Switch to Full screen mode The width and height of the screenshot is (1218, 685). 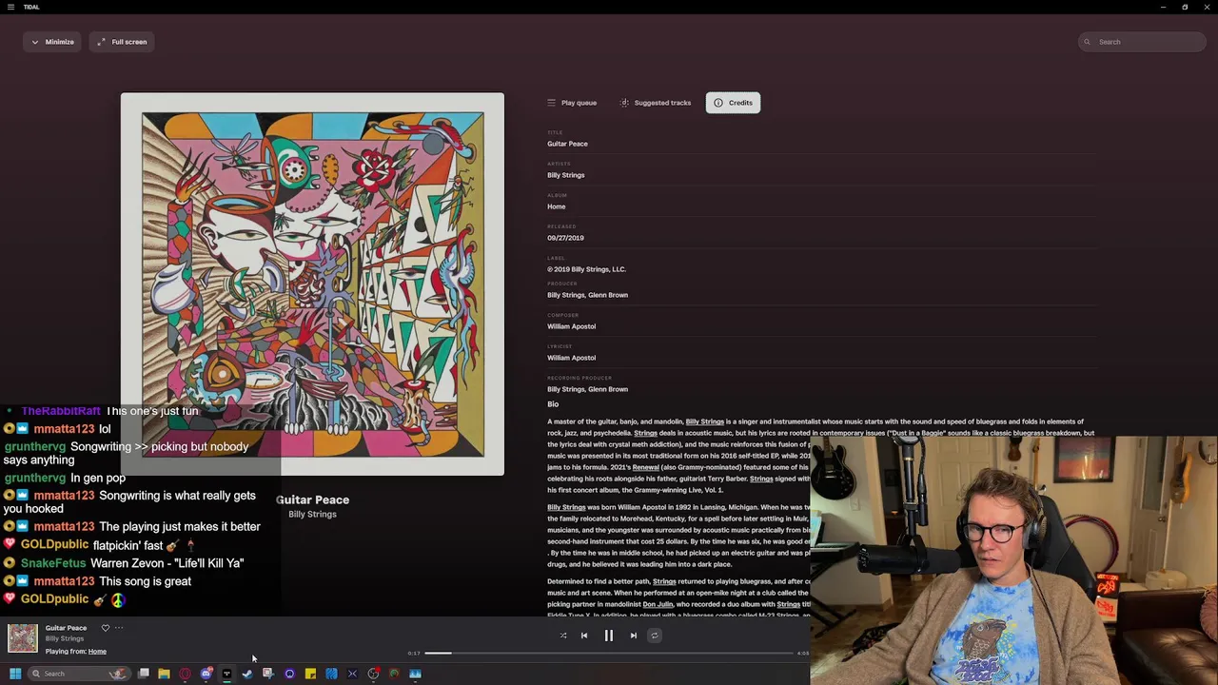(x=122, y=42)
